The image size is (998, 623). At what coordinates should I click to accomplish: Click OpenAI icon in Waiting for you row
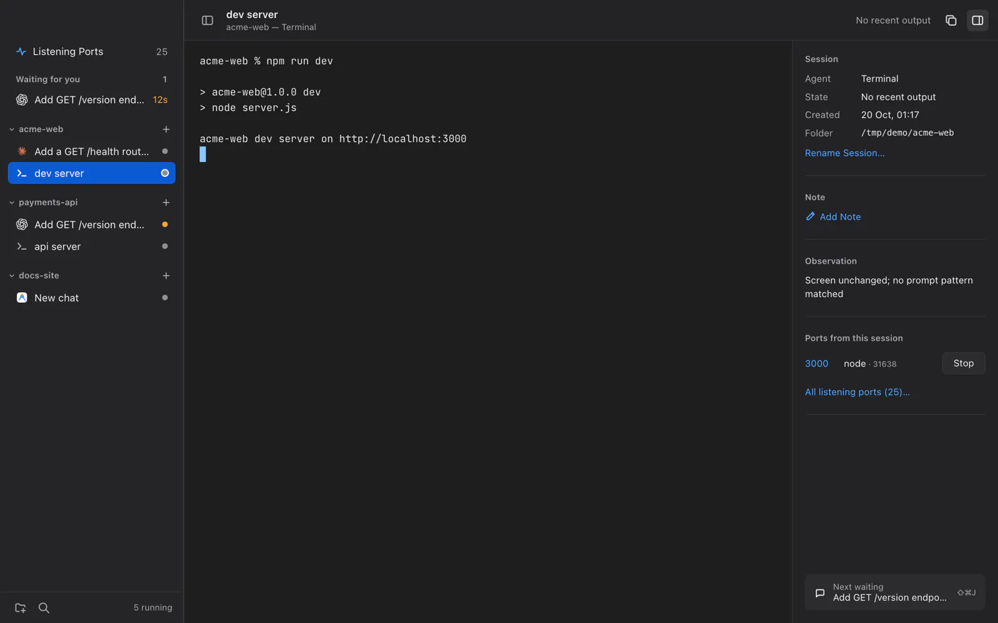[x=22, y=100]
